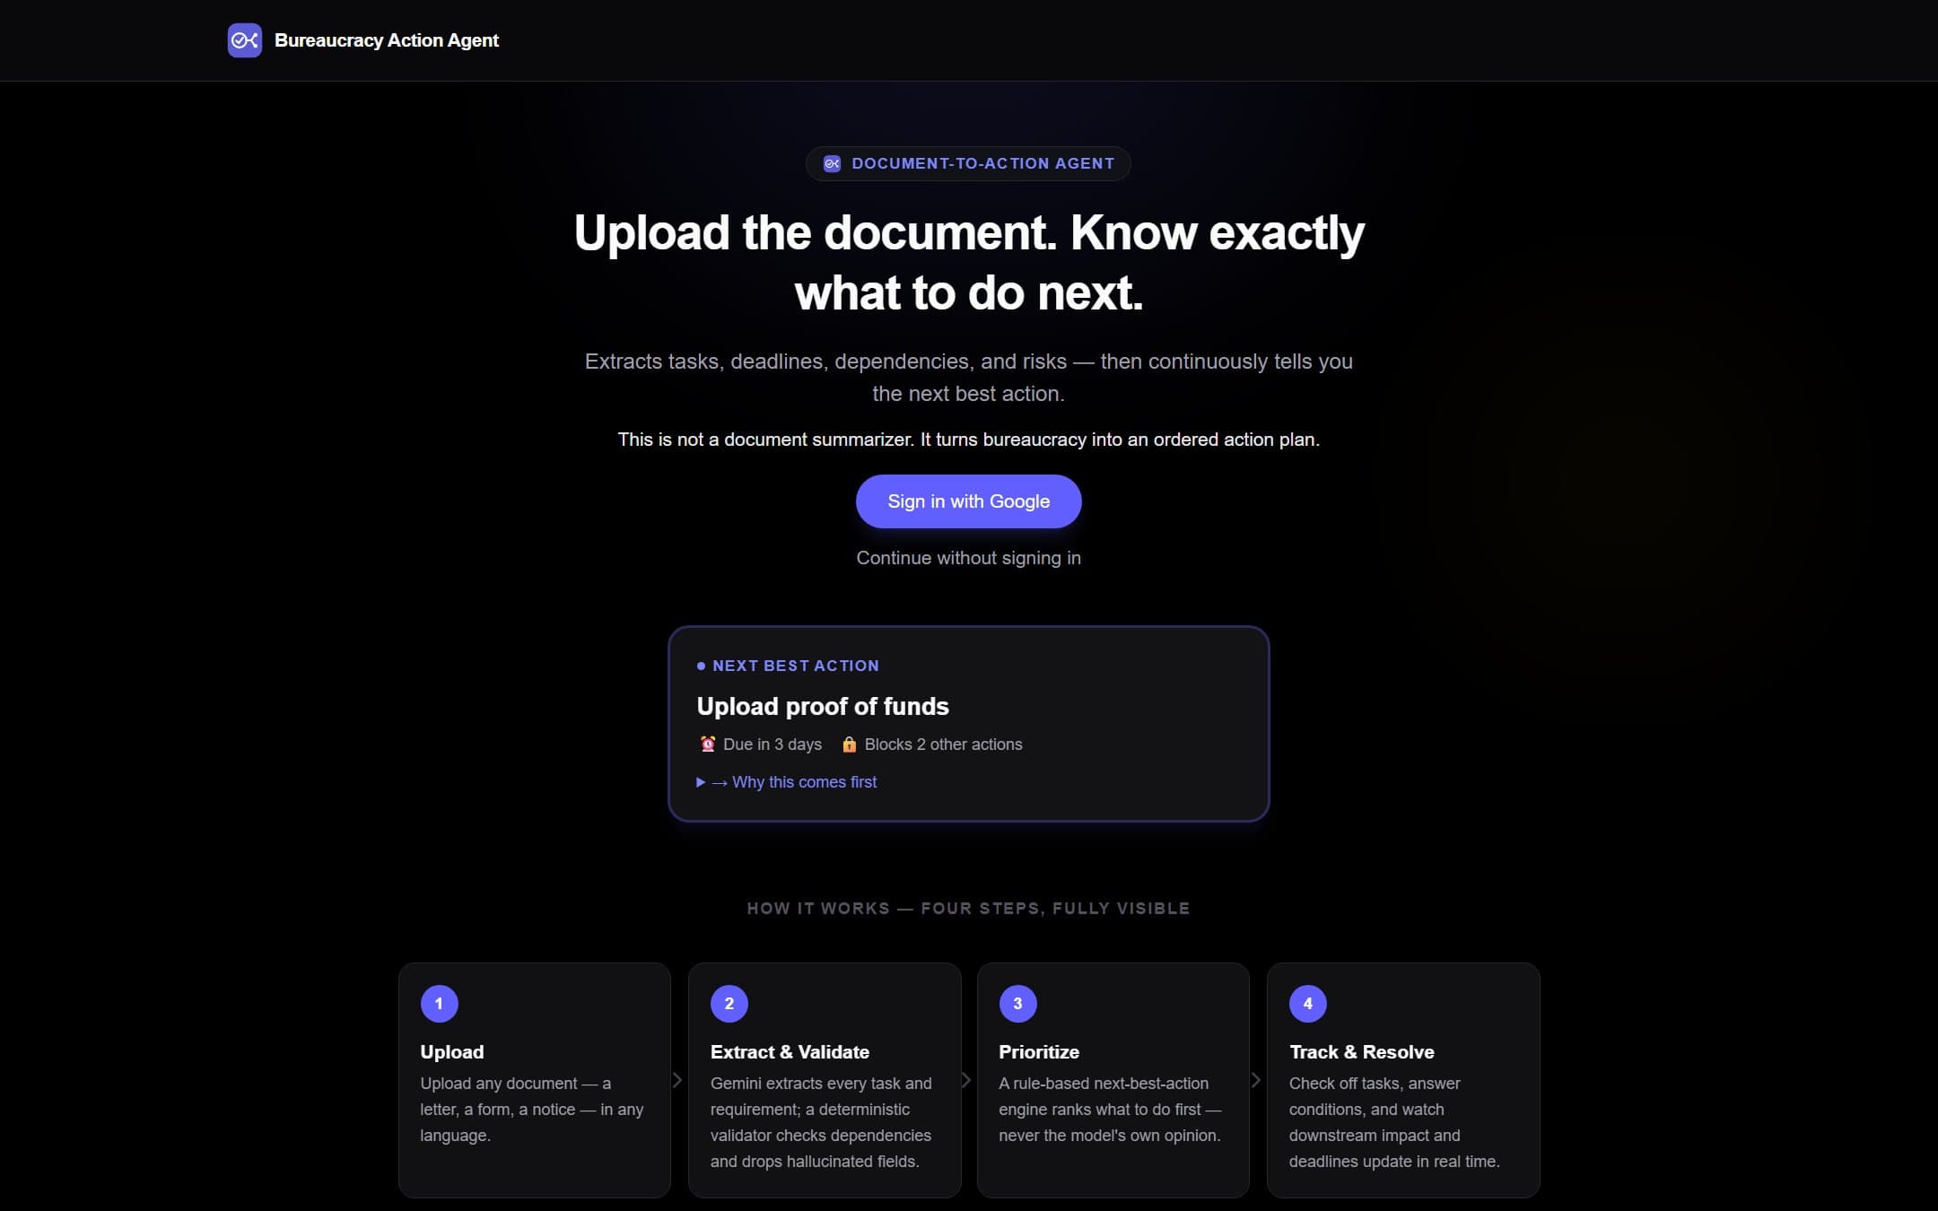This screenshot has width=1938, height=1211.
Task: Open the Track & Resolve step card
Action: pos(1403,1080)
